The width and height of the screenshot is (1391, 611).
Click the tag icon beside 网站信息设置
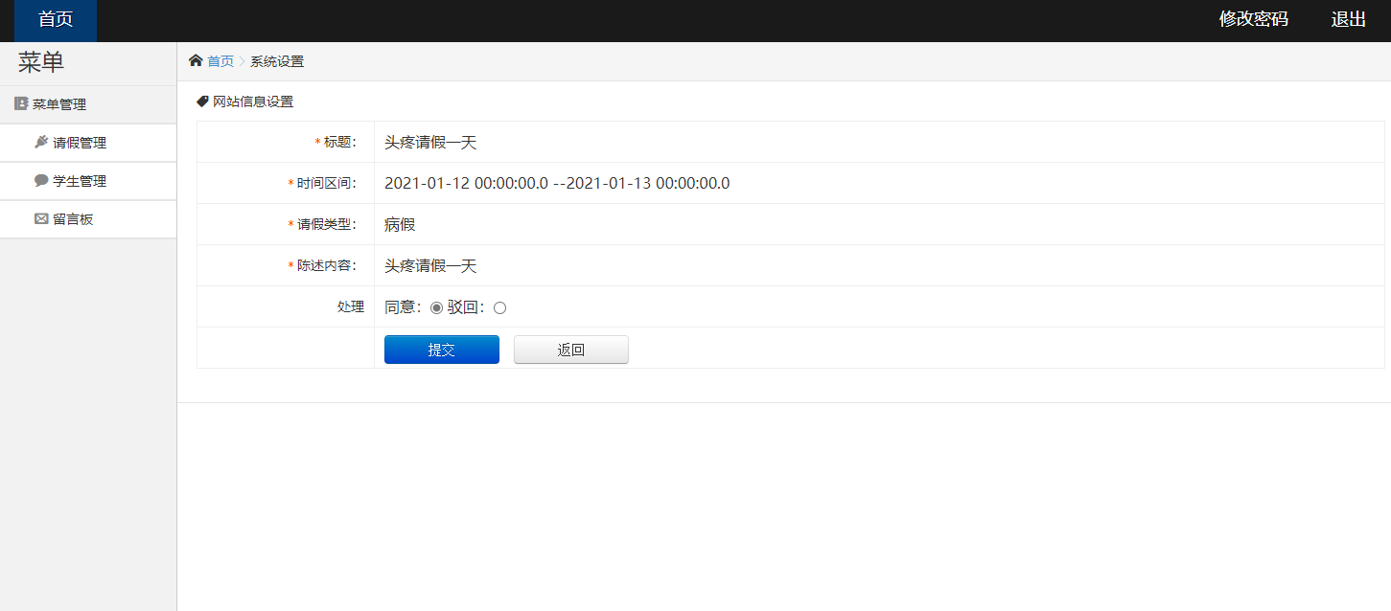201,100
